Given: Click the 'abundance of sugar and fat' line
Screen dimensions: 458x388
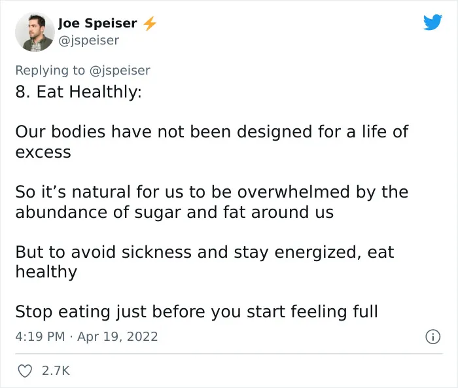Looking at the screenshot, I should (x=175, y=212).
